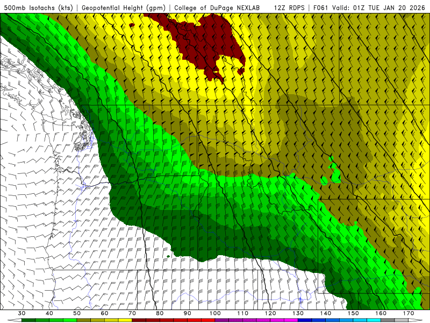Image resolution: width=430 pixels, height=323 pixels.
Task: Click the '50' colorbar scale label
Action: point(77,313)
